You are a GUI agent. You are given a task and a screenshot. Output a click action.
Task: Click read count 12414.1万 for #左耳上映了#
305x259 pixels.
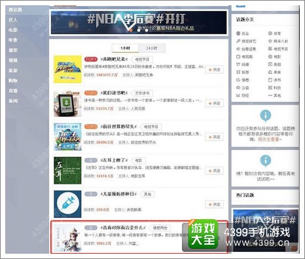click(105, 176)
